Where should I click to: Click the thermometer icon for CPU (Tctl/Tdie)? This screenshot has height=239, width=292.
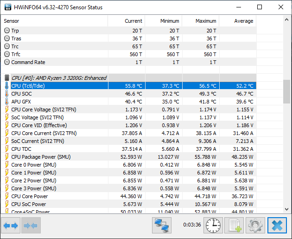click(x=6, y=86)
